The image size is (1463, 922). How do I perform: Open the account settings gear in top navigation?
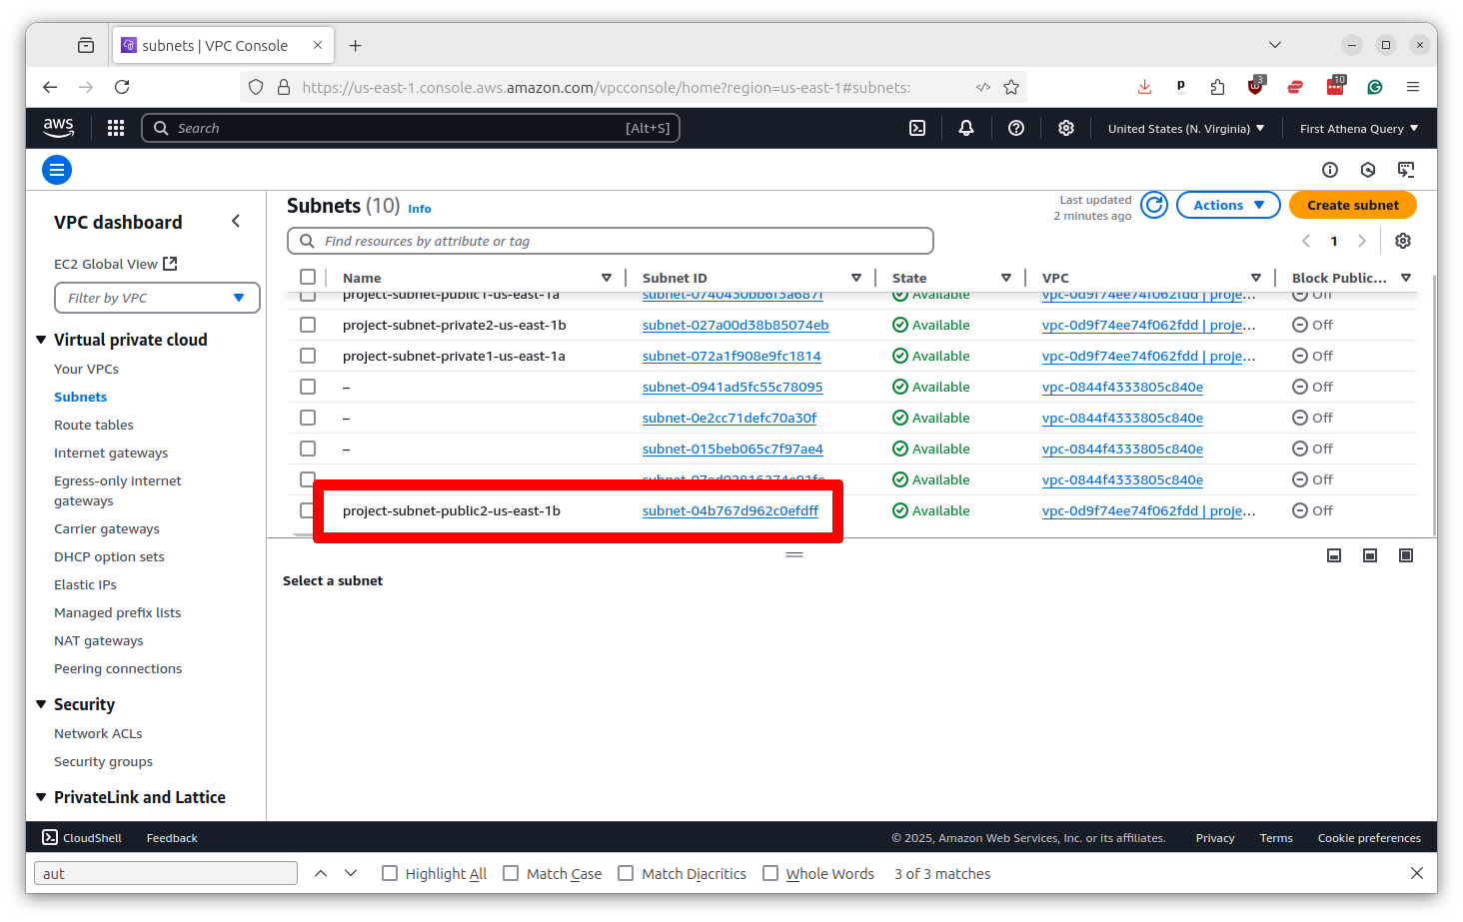(1065, 128)
